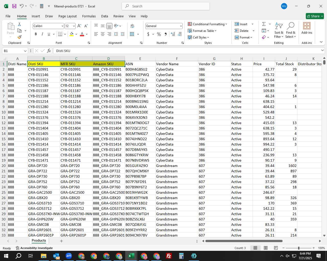Switch to the Data tab
The width and height of the screenshot is (327, 261).
click(x=104, y=16)
